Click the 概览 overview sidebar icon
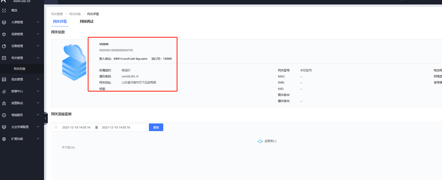 (4, 11)
